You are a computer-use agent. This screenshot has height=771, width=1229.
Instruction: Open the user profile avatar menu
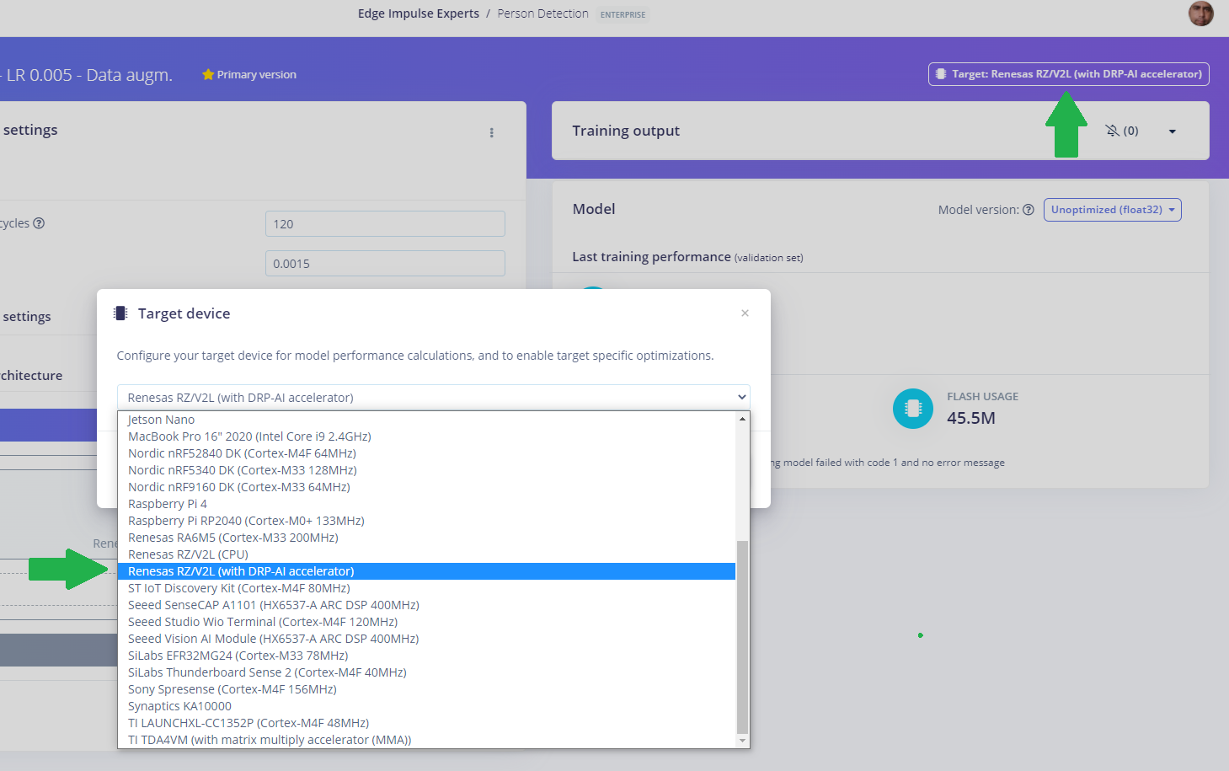1200,13
